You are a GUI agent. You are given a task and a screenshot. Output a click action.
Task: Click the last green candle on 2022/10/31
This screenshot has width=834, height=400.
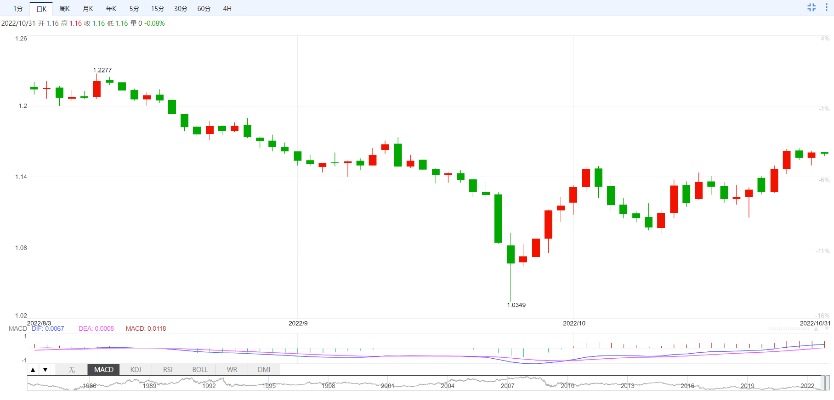(x=824, y=153)
